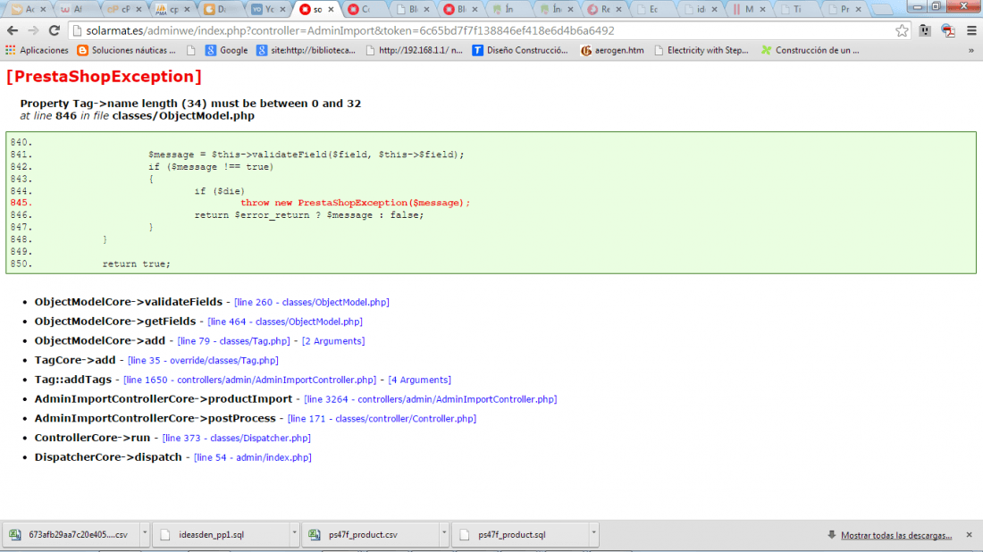The height and width of the screenshot is (552, 983).
Task: Open a new tab
Action: [882, 10]
